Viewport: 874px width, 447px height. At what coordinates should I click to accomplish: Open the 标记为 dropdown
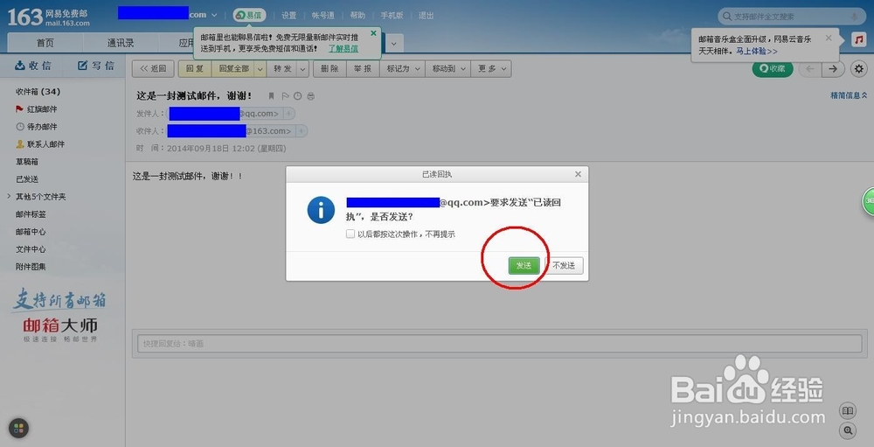pos(402,68)
